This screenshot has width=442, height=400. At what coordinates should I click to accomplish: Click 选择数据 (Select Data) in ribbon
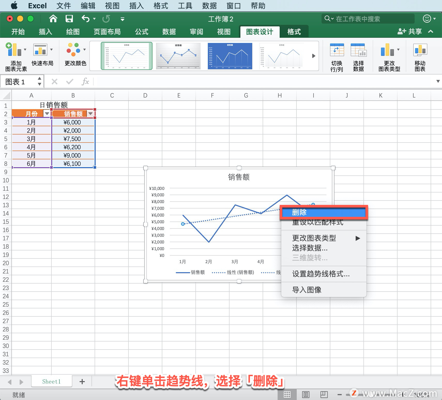[x=359, y=57]
